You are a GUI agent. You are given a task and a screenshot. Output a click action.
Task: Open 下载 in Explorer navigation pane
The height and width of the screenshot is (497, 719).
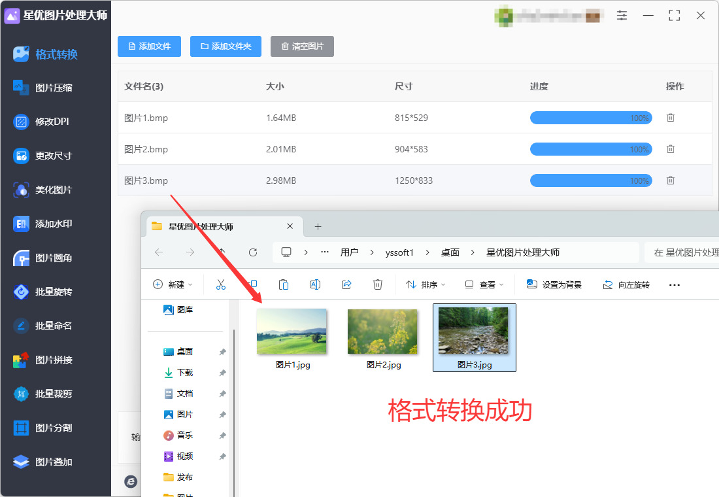tap(185, 372)
